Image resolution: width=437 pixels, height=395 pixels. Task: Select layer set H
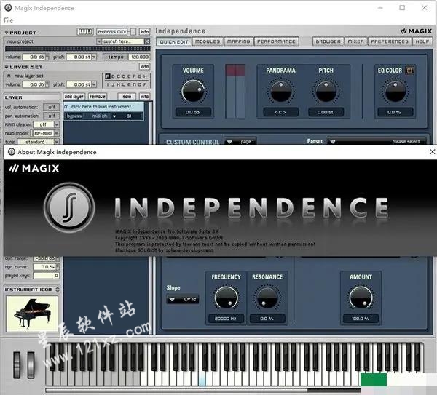(145, 76)
